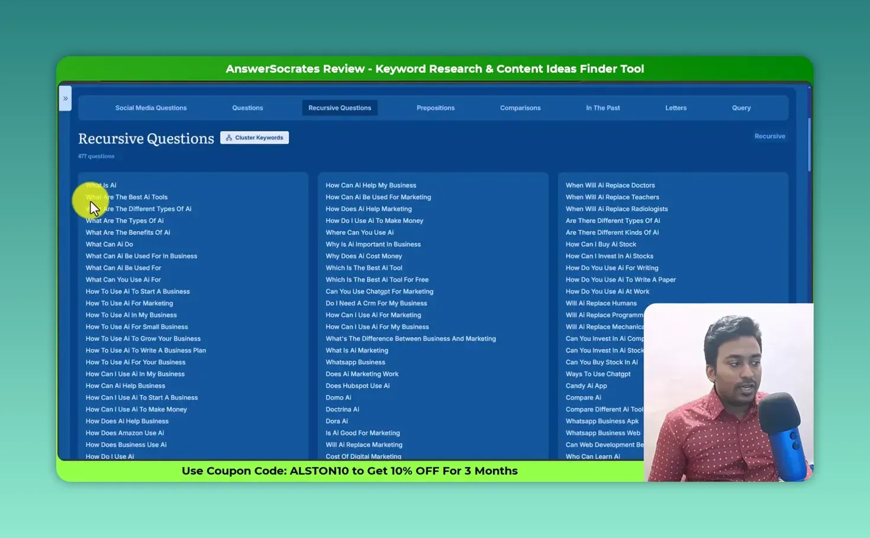The width and height of the screenshot is (870, 538).
Task: Switch to the Comparisons tab
Action: click(x=520, y=108)
